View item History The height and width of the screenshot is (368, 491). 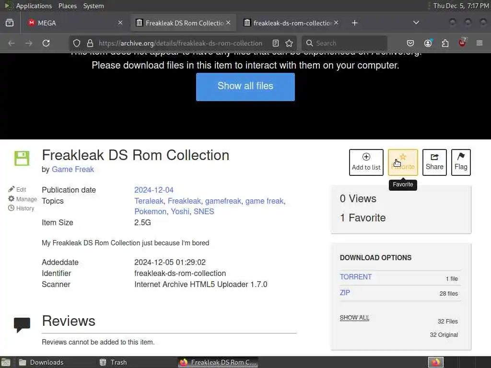(x=21, y=208)
